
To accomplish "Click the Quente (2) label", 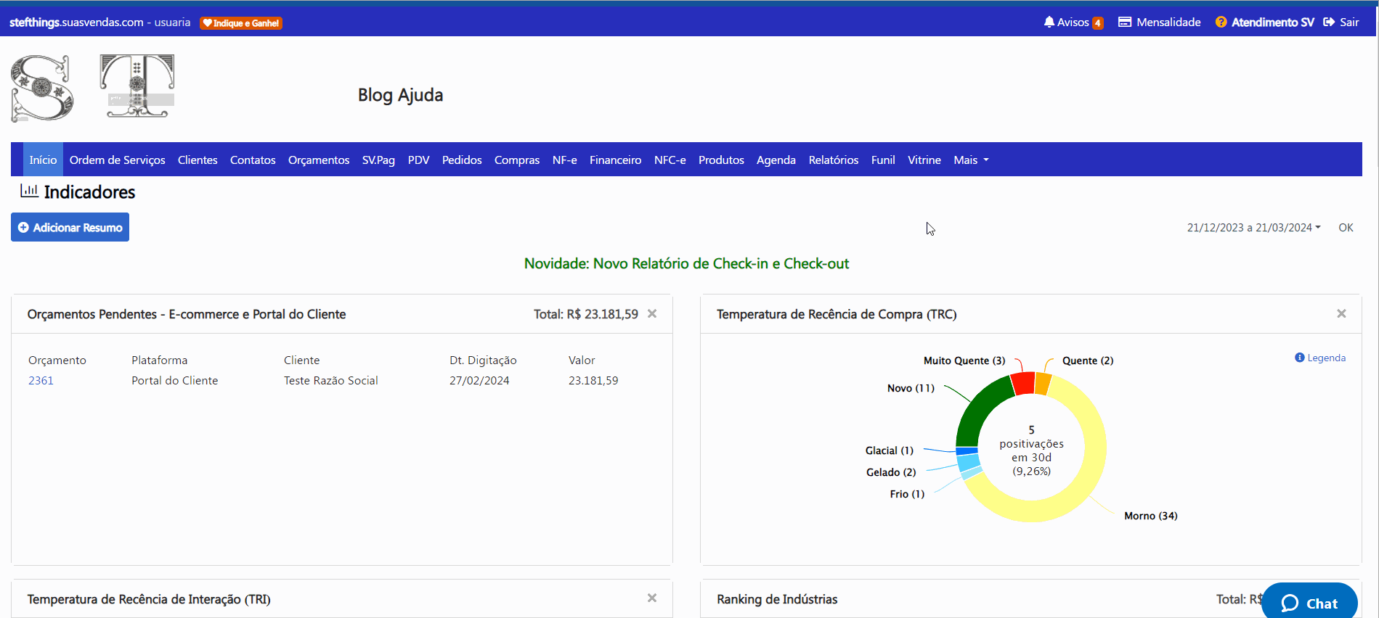I will 1088,360.
